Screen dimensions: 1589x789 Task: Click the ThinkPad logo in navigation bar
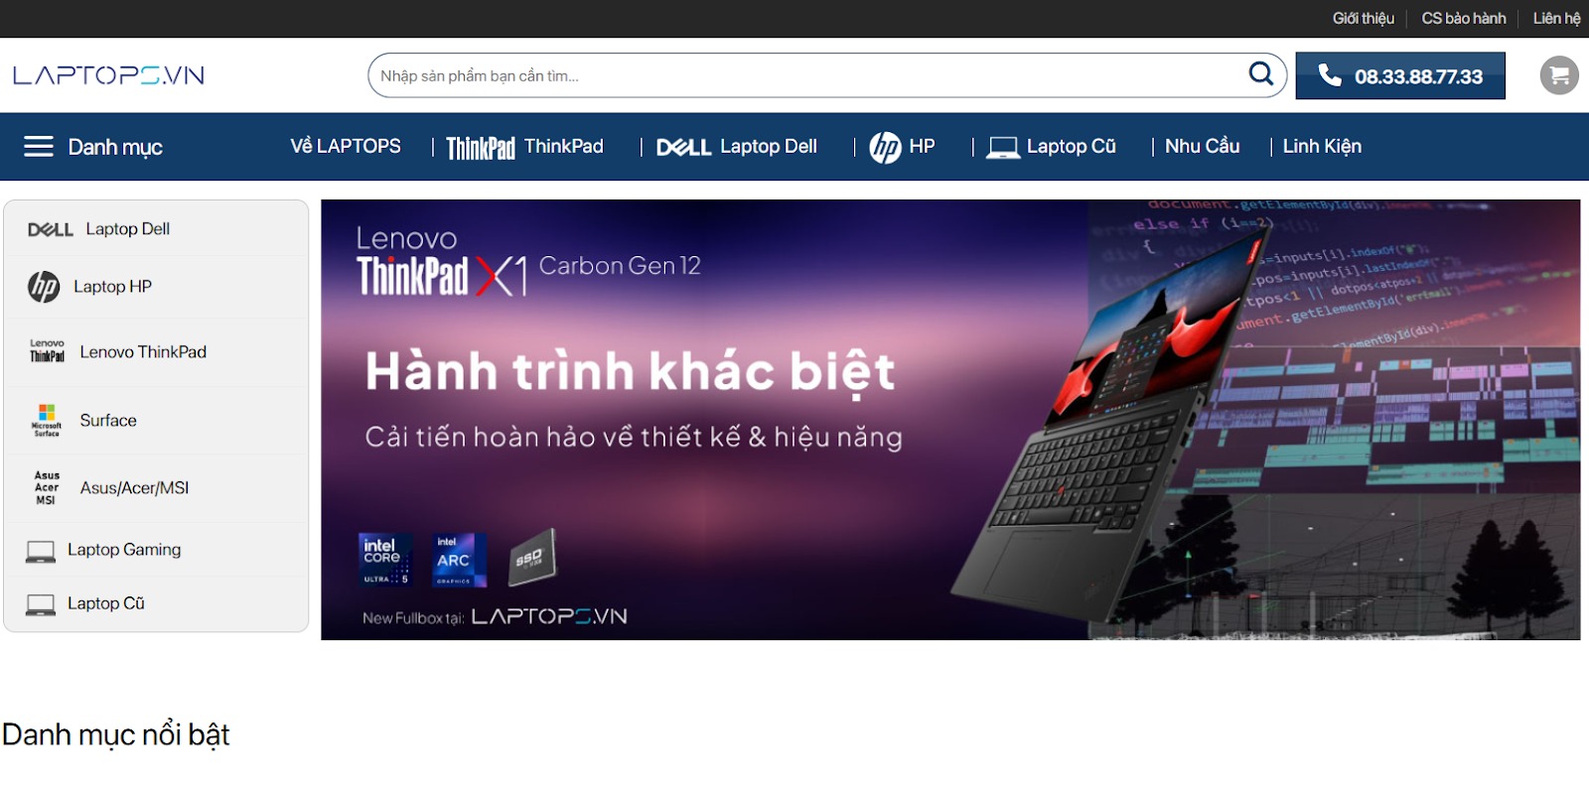coord(481,148)
